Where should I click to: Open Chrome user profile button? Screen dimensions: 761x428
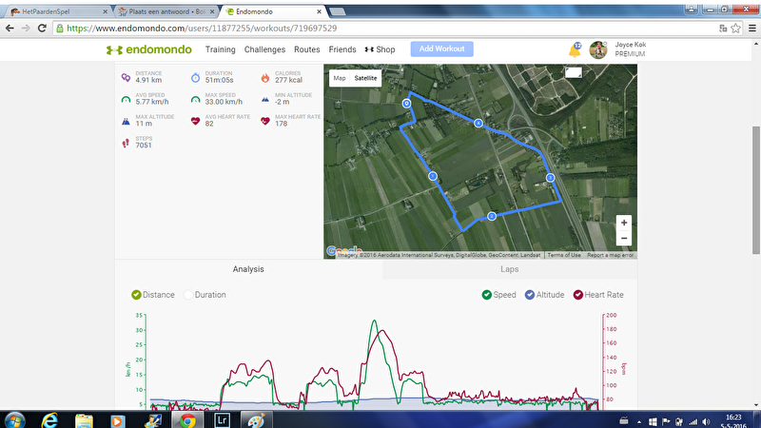(x=692, y=10)
